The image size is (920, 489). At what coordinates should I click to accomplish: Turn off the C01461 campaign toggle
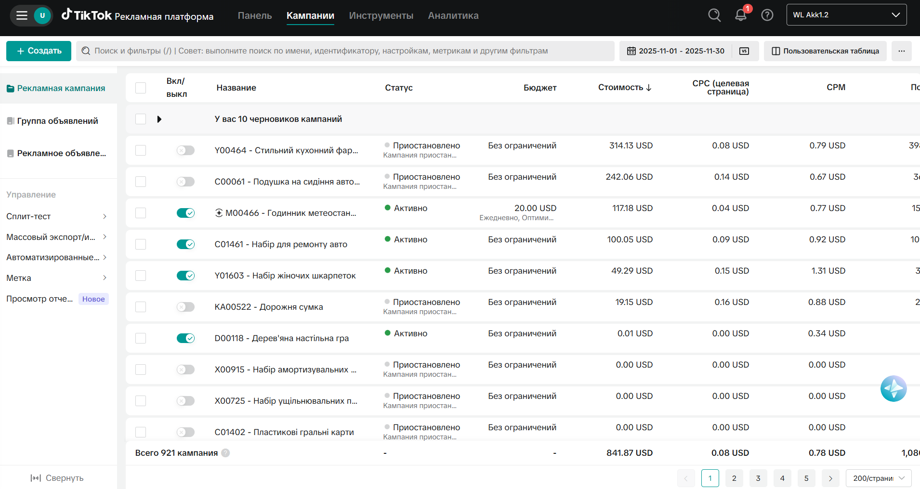[x=185, y=244]
